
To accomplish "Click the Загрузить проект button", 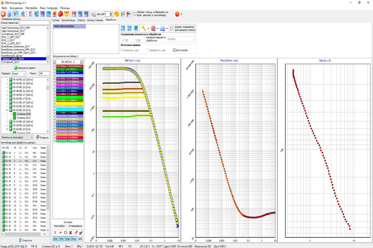I will (25, 68).
